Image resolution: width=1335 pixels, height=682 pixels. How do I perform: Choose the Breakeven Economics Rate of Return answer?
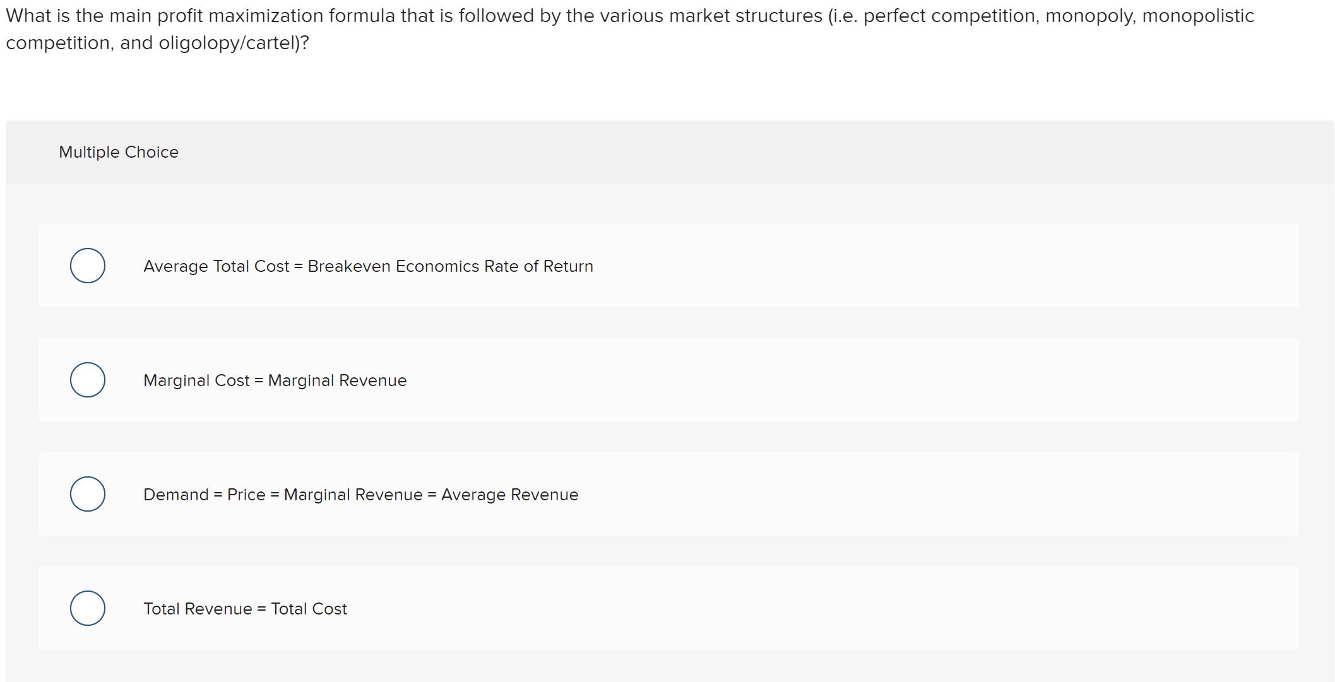pos(368,266)
